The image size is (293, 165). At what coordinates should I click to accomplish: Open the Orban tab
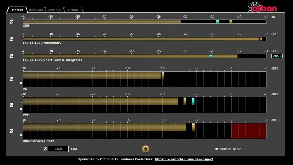tap(73, 10)
